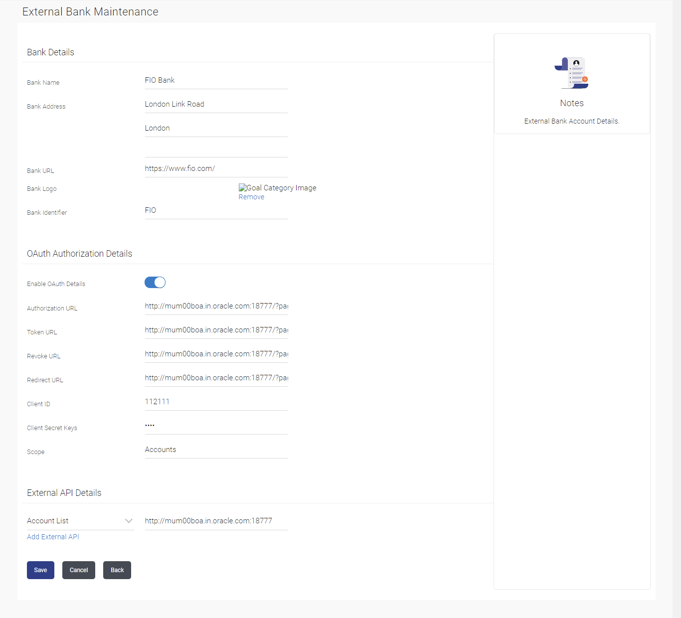The height and width of the screenshot is (618, 681).
Task: Click the Notes illustration icon
Action: point(571,73)
